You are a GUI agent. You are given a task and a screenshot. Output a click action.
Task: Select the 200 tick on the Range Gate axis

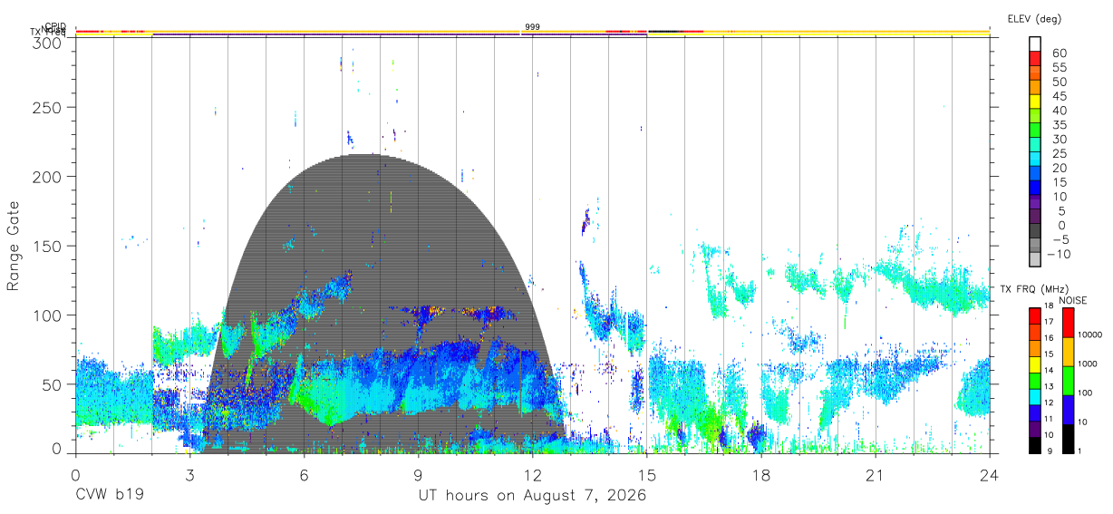tap(46, 176)
